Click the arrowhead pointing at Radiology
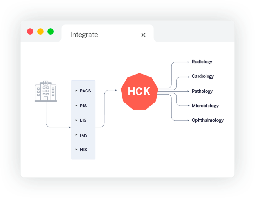This screenshot has height=198, width=255. pos(188,62)
